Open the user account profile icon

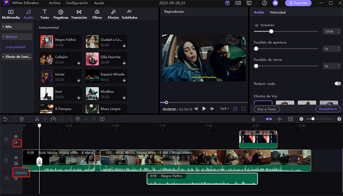point(264,3)
